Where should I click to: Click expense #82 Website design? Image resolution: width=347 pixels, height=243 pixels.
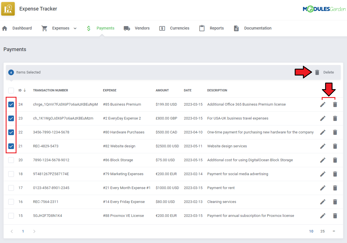119,146
